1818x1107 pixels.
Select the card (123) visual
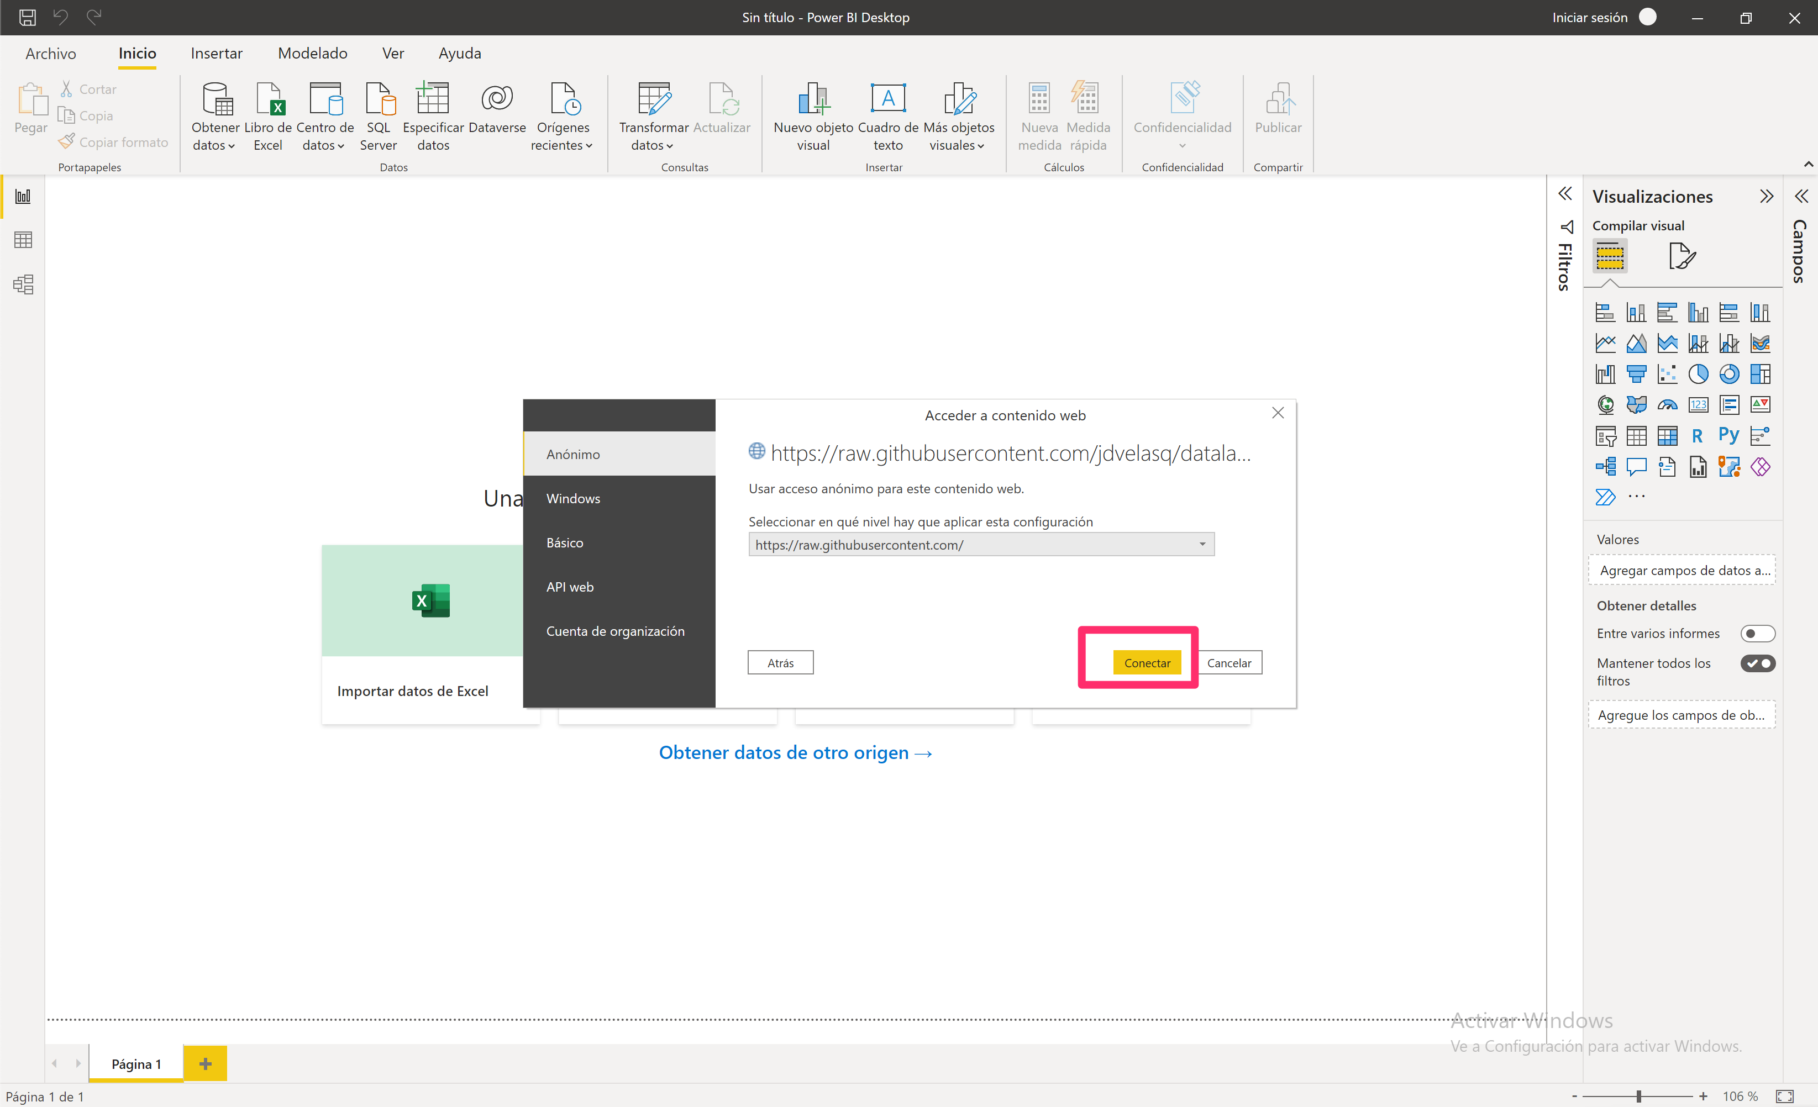pos(1698,405)
